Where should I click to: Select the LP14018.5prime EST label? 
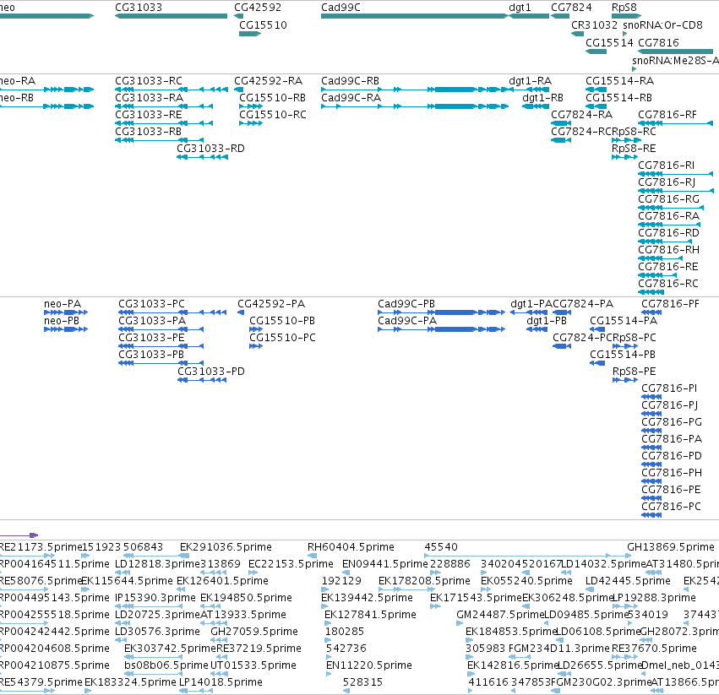221,681
